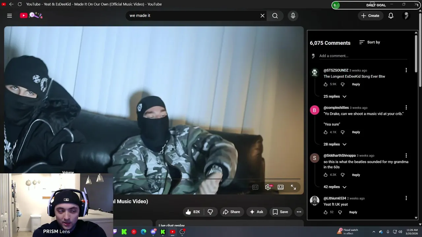Enter fullscreen from the player
Viewport: 422px width, 237px height.
tap(293, 187)
